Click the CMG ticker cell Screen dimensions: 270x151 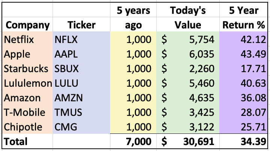[81, 127]
